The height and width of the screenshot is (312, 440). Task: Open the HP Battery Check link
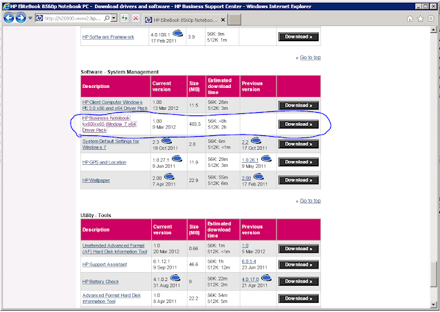pyautogui.click(x=100, y=282)
